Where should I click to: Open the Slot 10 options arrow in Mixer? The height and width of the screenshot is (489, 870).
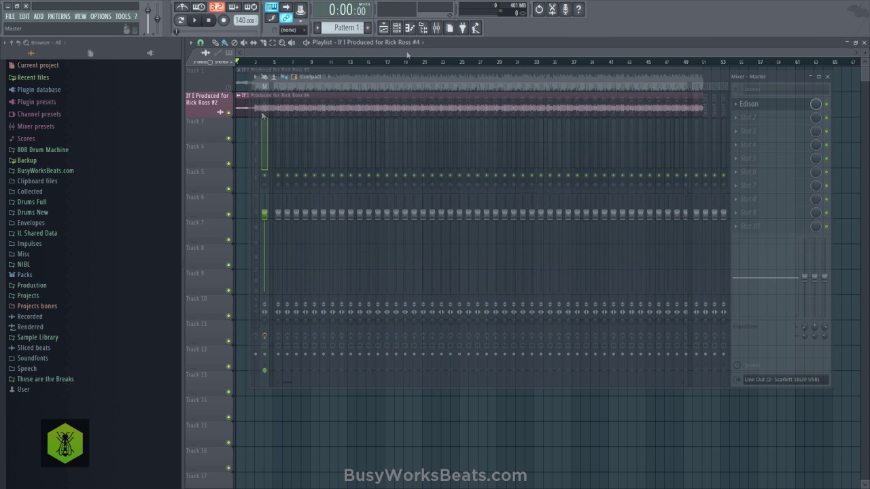point(735,226)
